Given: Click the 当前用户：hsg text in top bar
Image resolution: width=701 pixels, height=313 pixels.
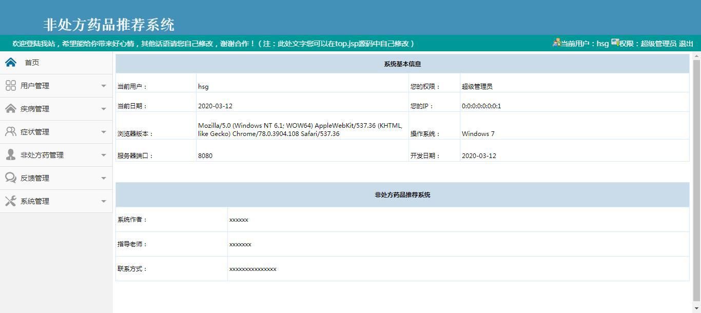Looking at the screenshot, I should point(585,44).
